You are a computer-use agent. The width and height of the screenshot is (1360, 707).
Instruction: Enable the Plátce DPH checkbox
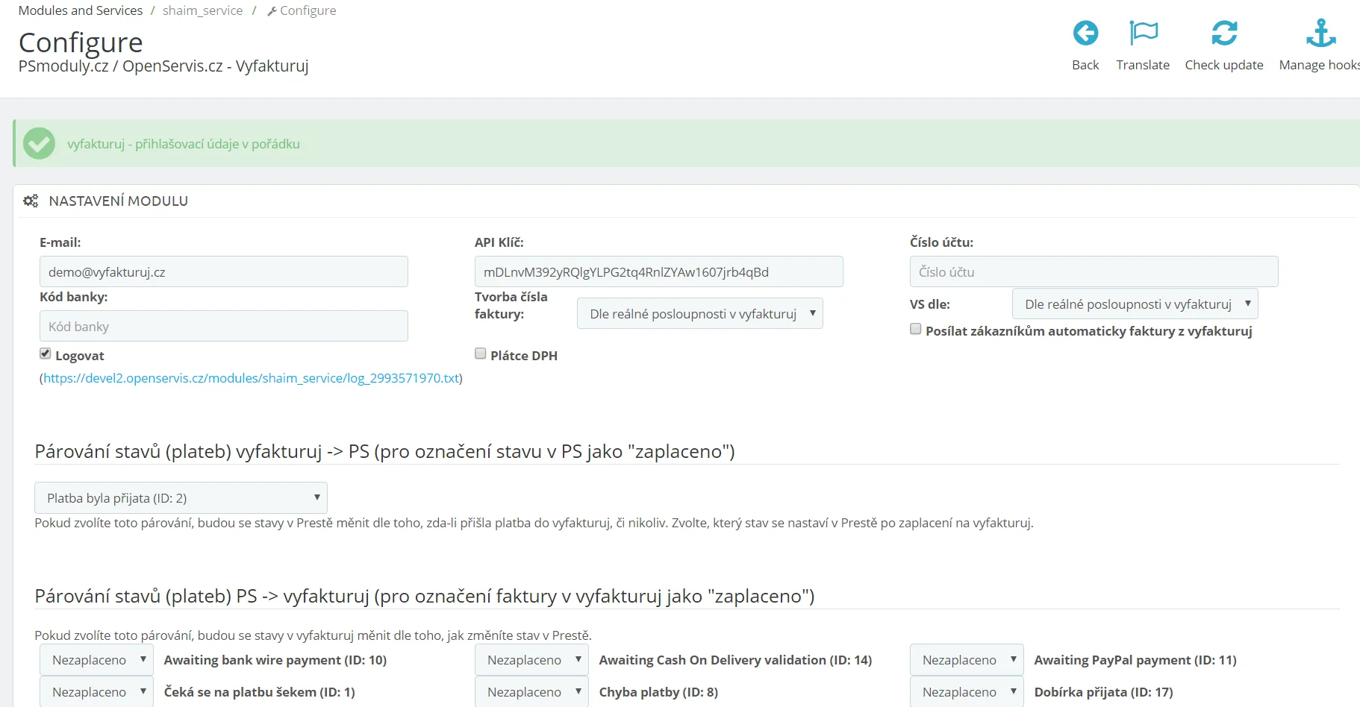(481, 354)
